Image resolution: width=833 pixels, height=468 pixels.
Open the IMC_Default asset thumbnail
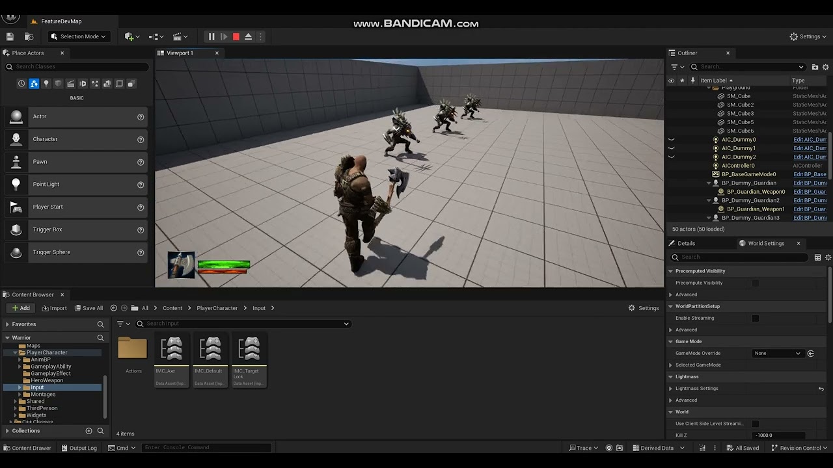click(210, 360)
